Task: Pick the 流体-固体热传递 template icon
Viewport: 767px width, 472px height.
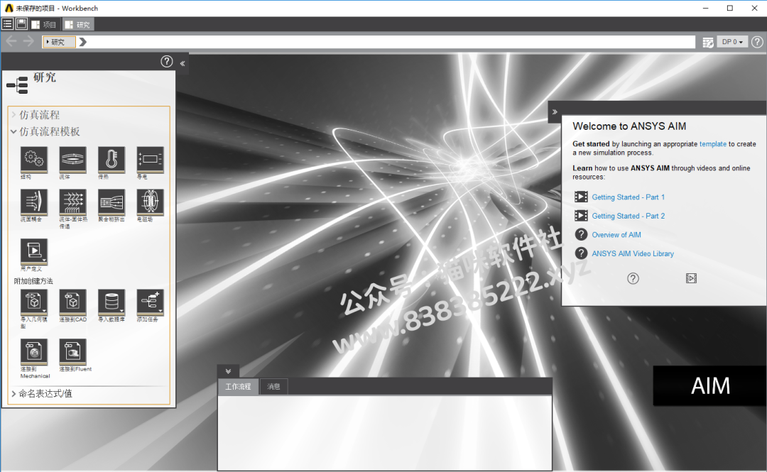Action: tap(72, 202)
